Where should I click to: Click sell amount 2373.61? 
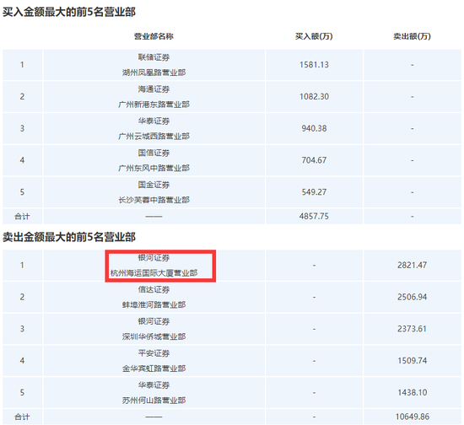412,329
